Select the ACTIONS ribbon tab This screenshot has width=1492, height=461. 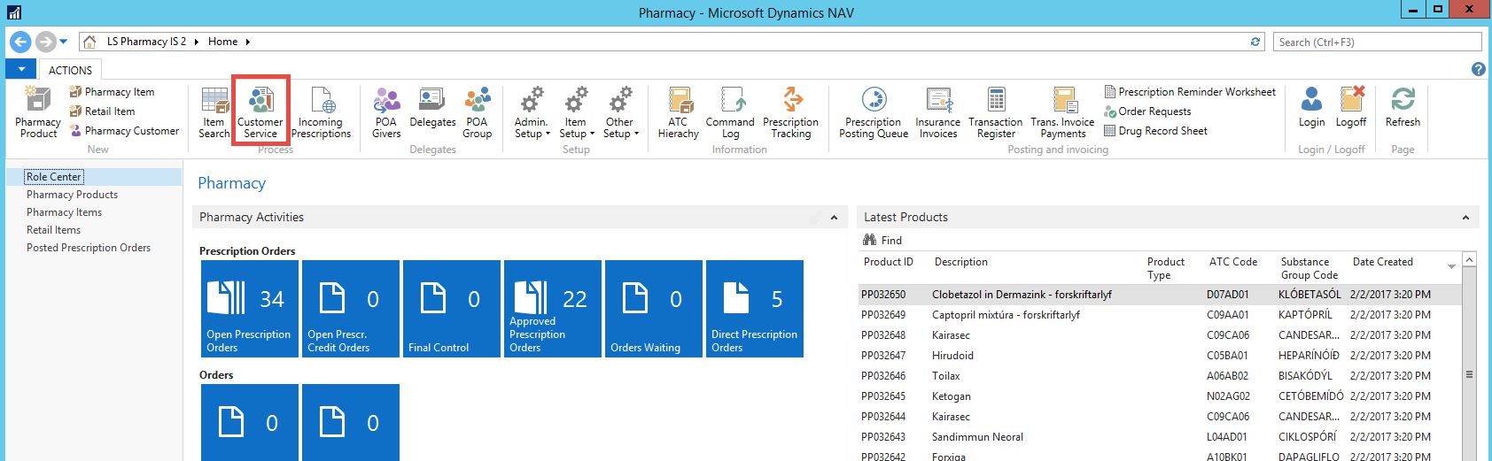(x=70, y=70)
